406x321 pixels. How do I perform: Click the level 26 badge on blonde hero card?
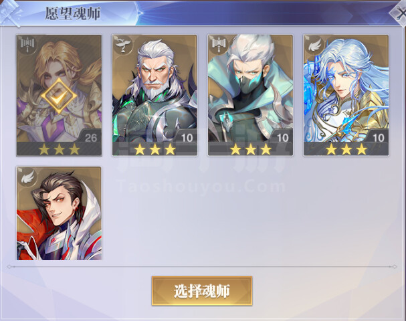coord(90,136)
